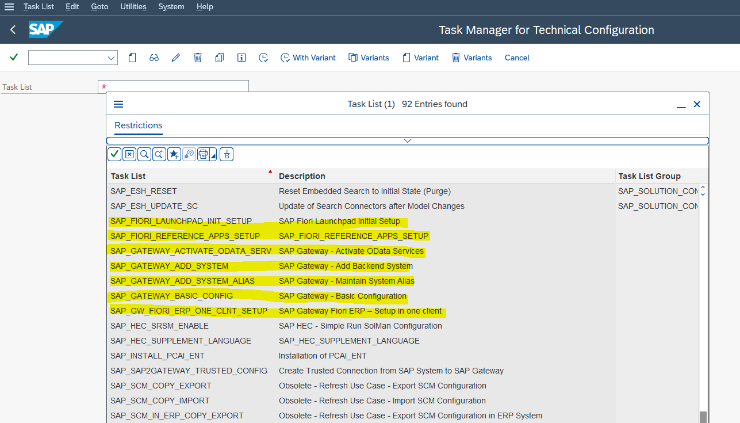Click the Find Next magnifier-plus icon

pos(159,154)
